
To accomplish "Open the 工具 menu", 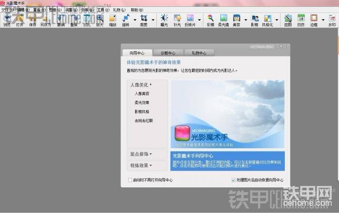I will point(103,10).
